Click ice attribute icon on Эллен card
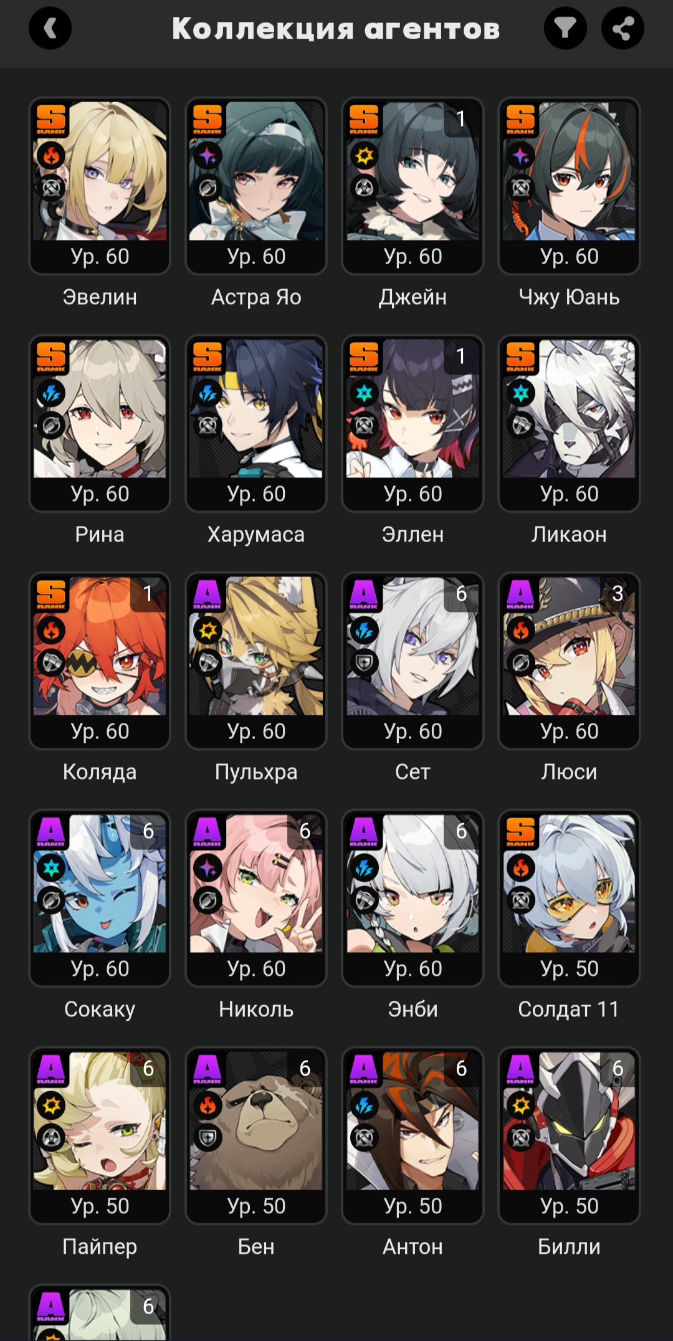The height and width of the screenshot is (1341, 673). [364, 393]
